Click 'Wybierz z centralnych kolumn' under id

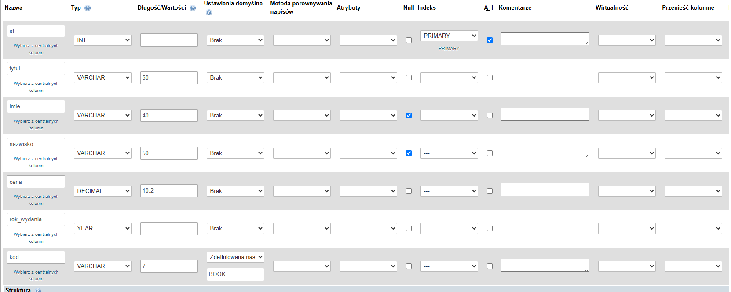(36, 49)
